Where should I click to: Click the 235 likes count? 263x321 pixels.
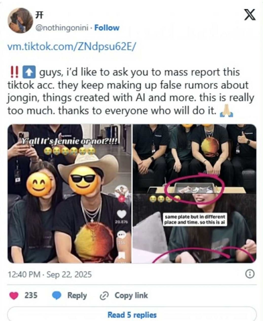click(31, 295)
